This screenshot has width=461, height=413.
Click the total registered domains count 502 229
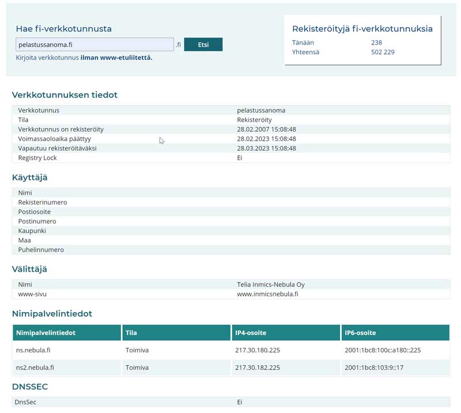point(383,52)
